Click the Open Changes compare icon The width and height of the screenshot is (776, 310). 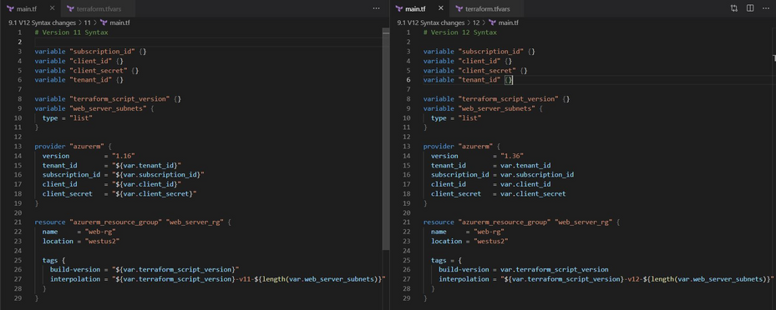click(x=734, y=8)
